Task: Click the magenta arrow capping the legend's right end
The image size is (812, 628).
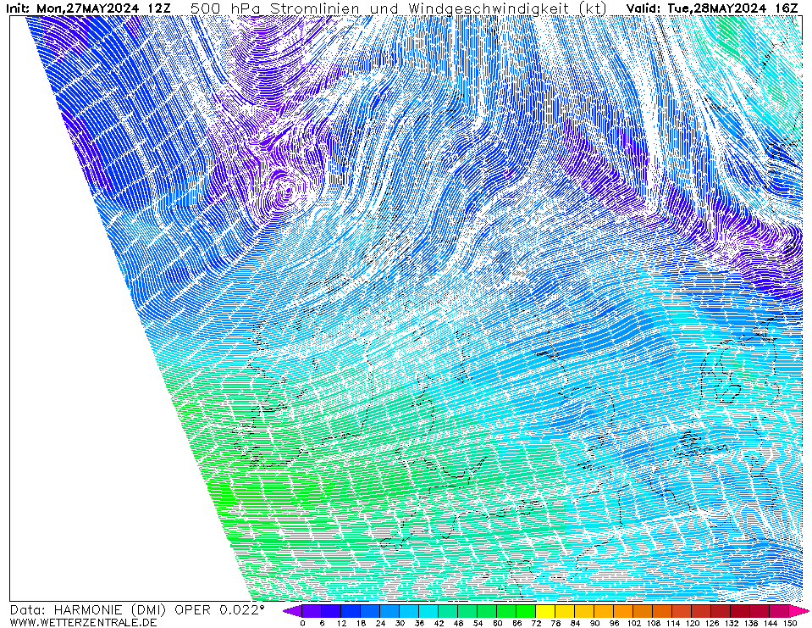Action: click(798, 611)
